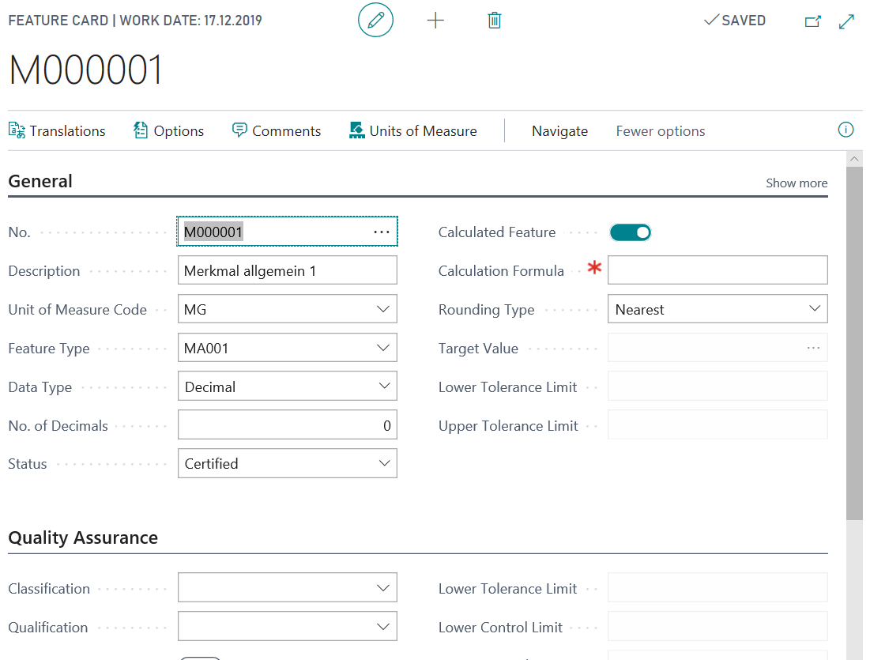
Task: Click Fewer options
Action: pos(661,131)
